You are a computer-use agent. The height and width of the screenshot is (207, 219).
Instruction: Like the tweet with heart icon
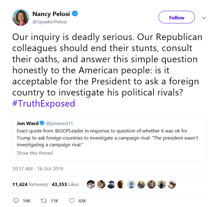[72, 201]
